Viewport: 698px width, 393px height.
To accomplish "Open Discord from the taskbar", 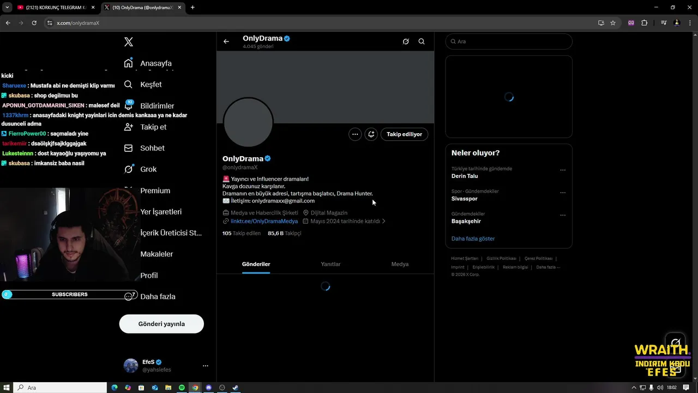I will pos(208,388).
